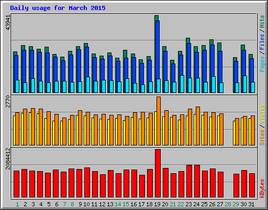Click green weekend day label 7
Viewport: 268px width, 210px height.
click(64, 204)
